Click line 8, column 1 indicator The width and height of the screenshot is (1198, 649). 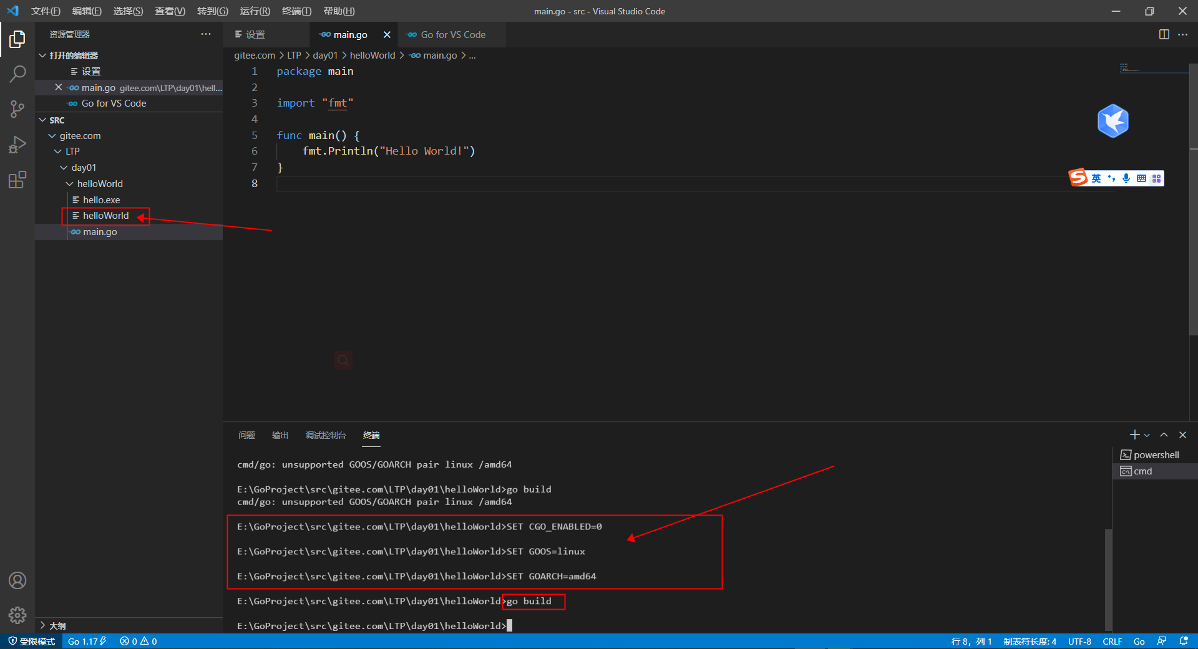(972, 642)
